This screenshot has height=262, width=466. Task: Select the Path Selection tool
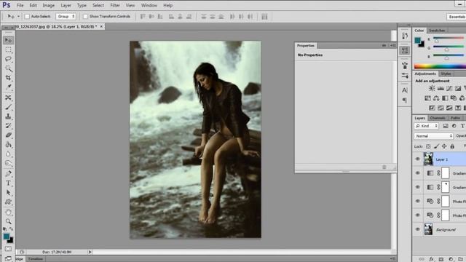tap(8, 193)
